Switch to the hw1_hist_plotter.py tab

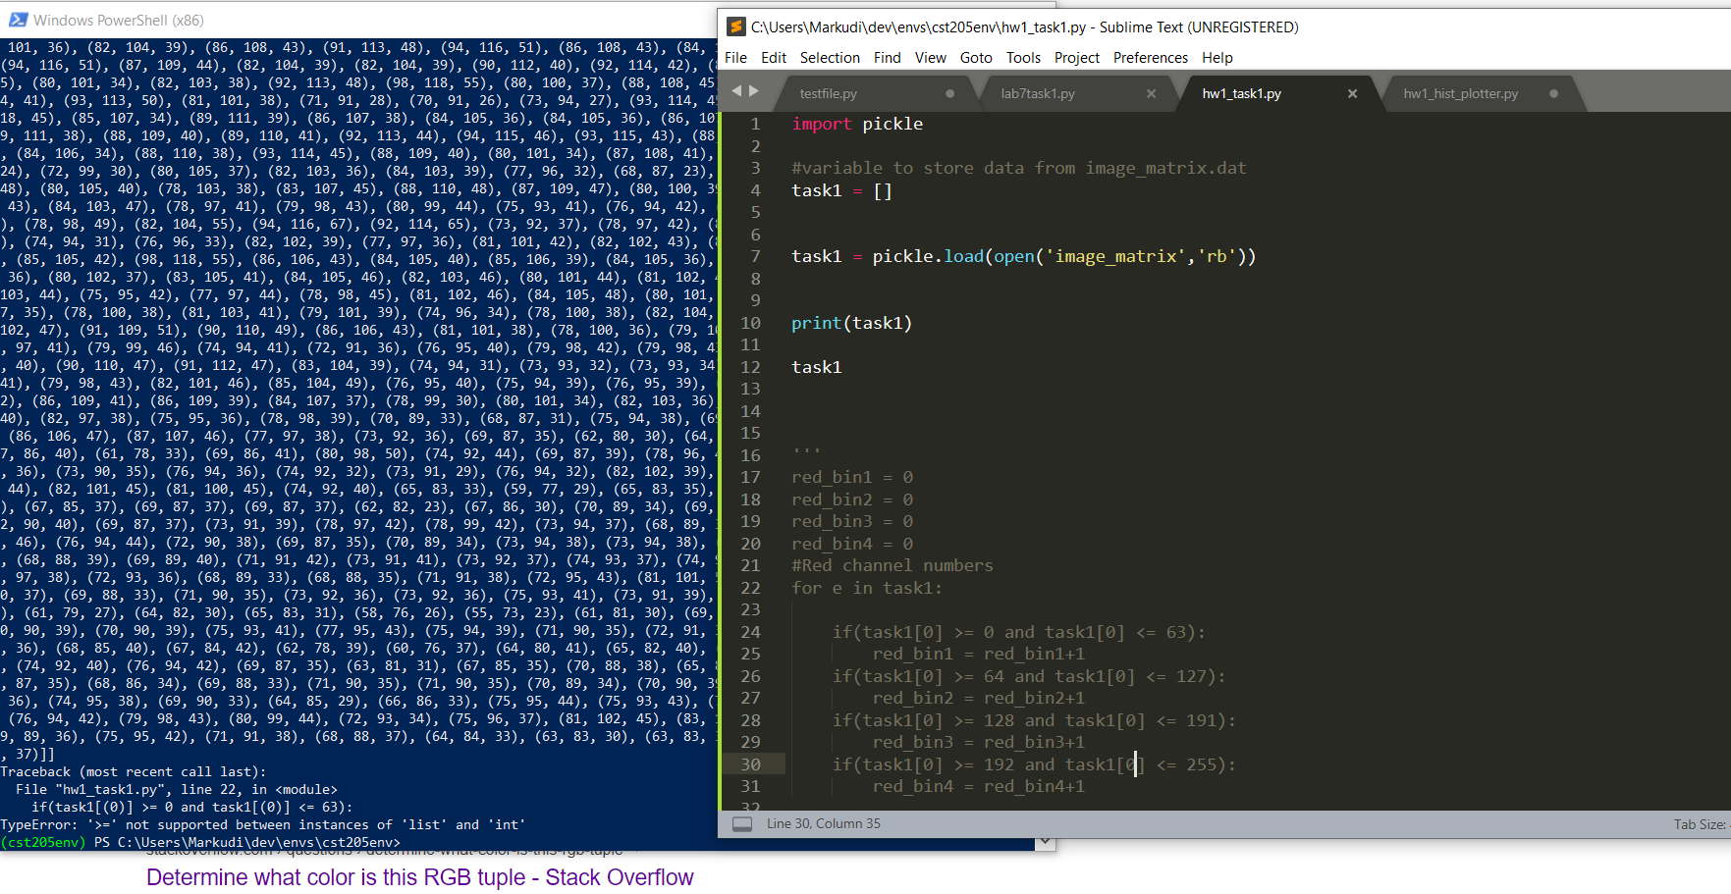coord(1460,93)
